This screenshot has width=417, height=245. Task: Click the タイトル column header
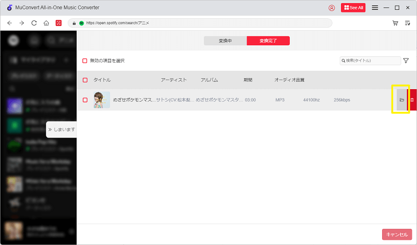[x=102, y=80]
